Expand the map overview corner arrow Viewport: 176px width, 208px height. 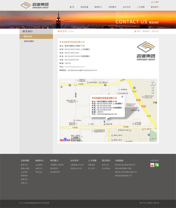click(155, 141)
